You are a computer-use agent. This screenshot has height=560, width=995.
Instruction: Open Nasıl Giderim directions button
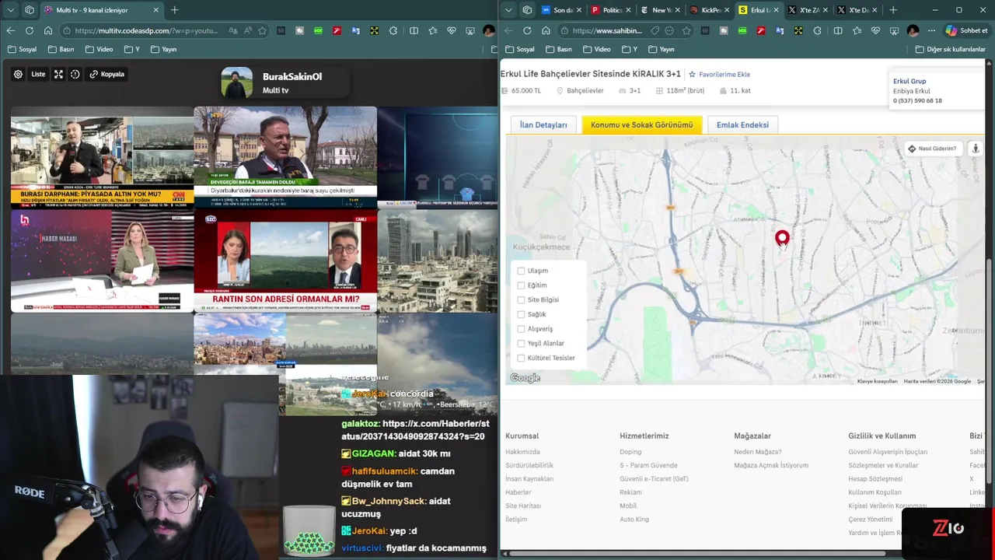coord(932,149)
